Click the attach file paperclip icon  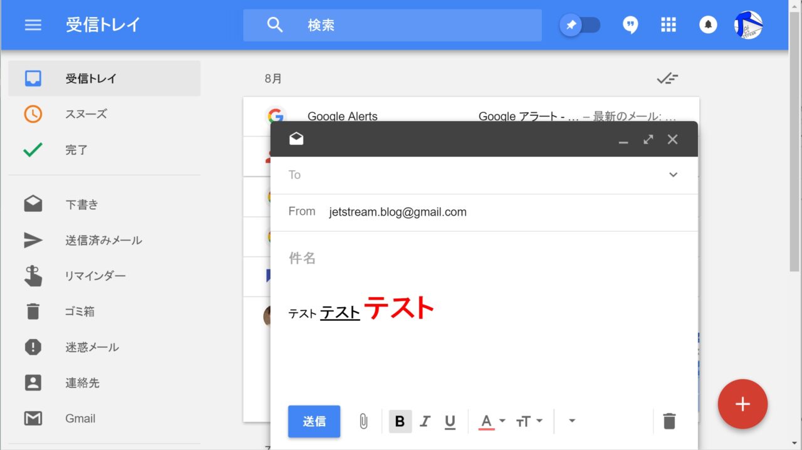coord(363,422)
